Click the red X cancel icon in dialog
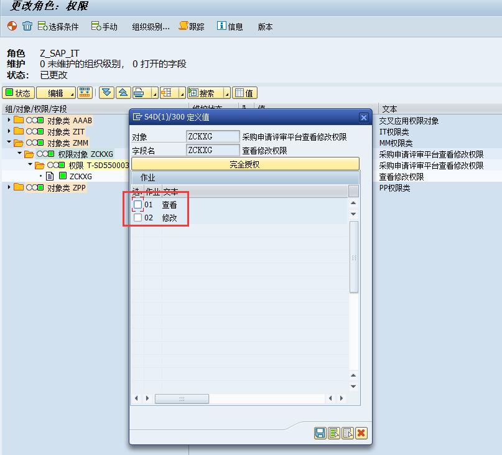 coord(361,433)
